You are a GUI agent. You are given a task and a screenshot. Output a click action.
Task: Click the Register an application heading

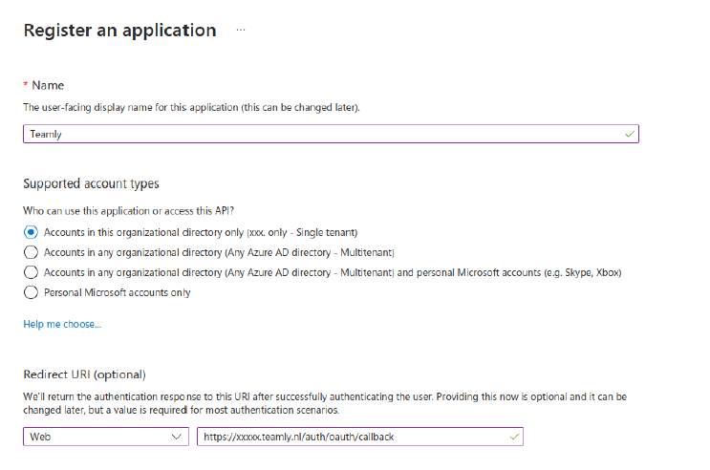point(119,31)
